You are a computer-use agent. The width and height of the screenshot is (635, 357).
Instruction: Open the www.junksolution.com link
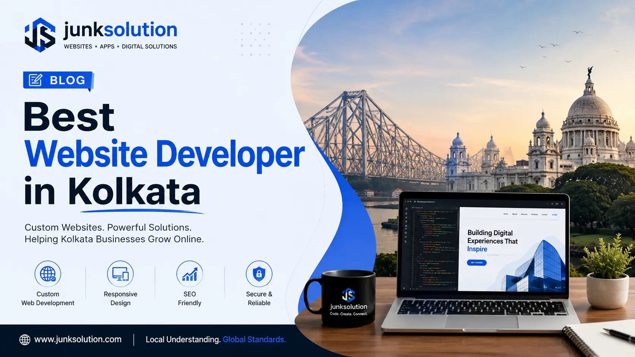point(78,339)
